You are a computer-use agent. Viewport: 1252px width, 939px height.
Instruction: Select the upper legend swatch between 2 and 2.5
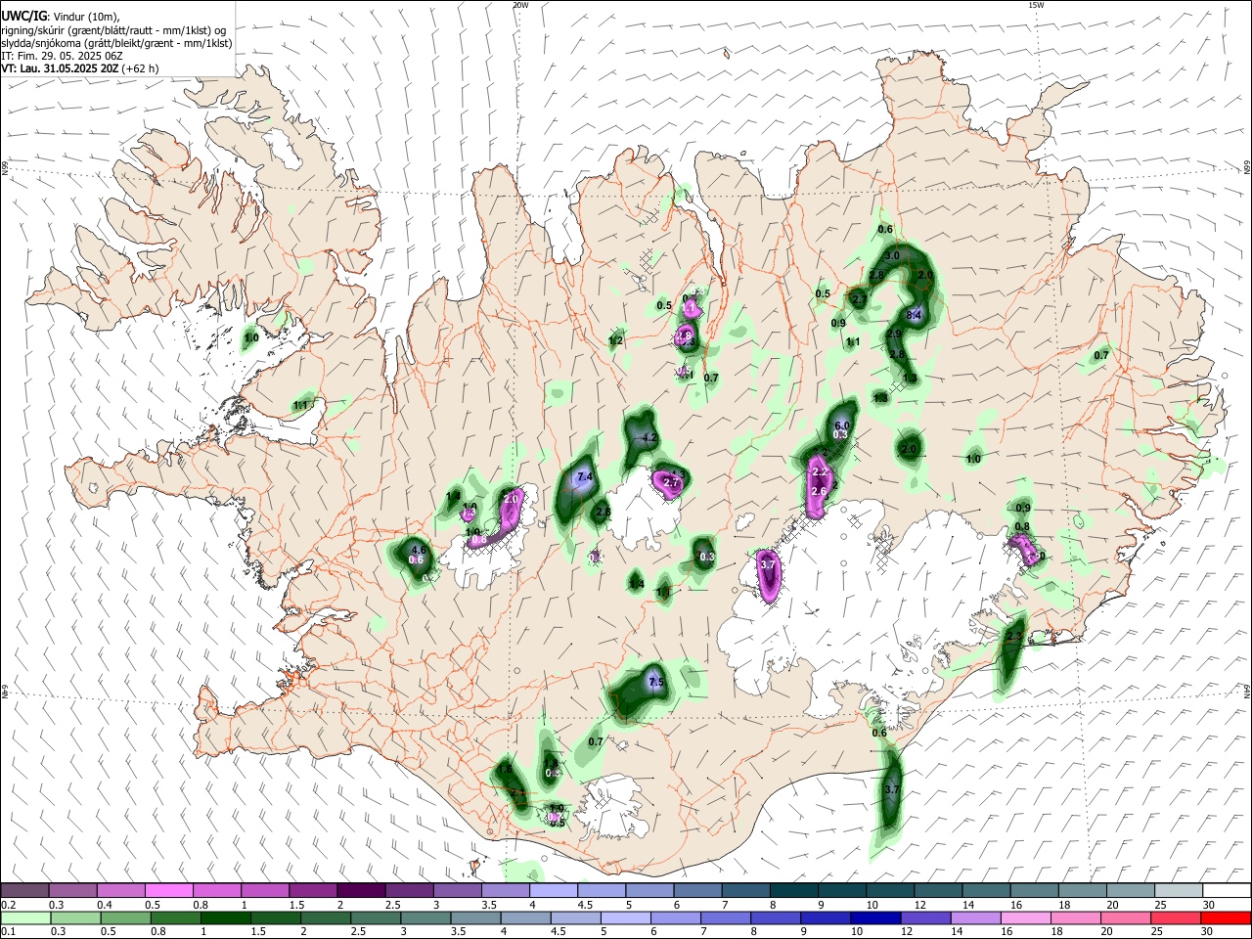pos(361,891)
